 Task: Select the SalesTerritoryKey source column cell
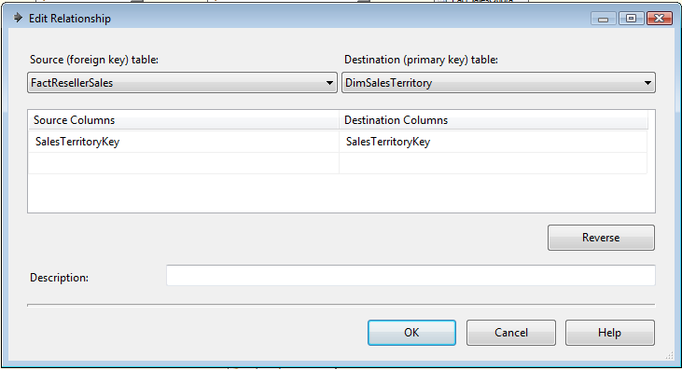point(184,142)
